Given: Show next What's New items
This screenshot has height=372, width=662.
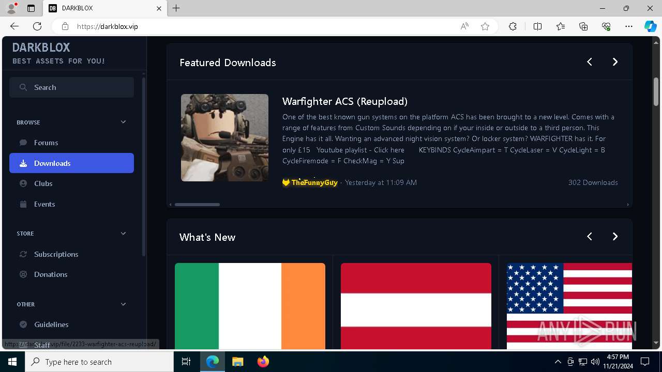Looking at the screenshot, I should 615,237.
